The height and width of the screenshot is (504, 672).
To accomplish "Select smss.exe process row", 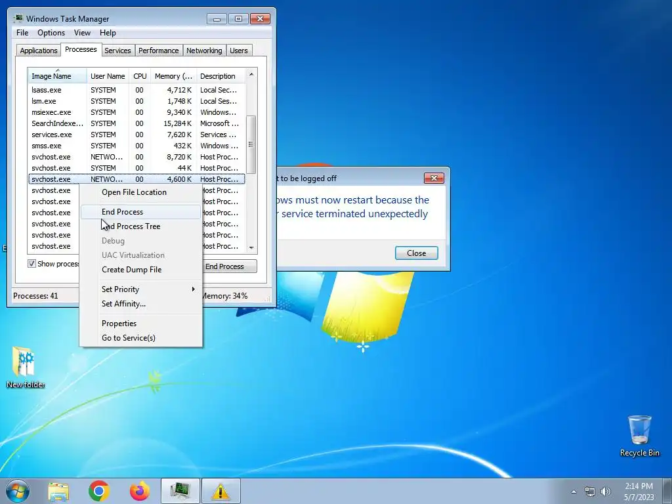I will [136, 146].
